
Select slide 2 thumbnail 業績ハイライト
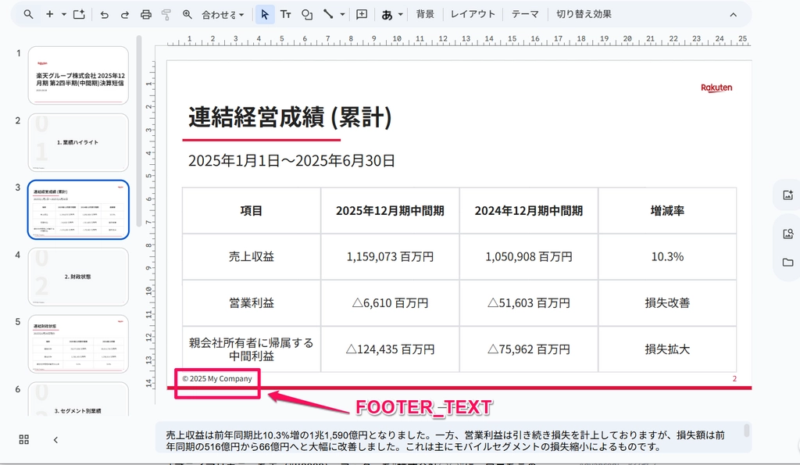click(78, 142)
